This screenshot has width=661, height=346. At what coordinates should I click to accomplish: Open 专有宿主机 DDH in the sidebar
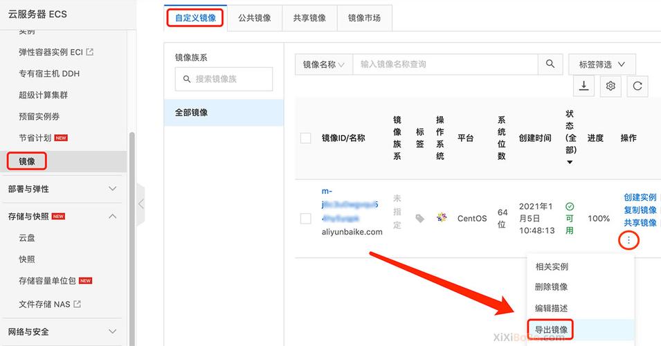pyautogui.click(x=49, y=73)
